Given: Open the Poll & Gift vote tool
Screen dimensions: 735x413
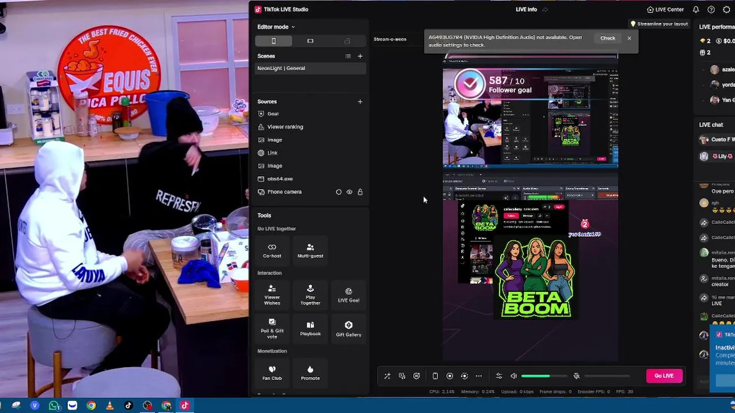Looking at the screenshot, I should (272, 328).
